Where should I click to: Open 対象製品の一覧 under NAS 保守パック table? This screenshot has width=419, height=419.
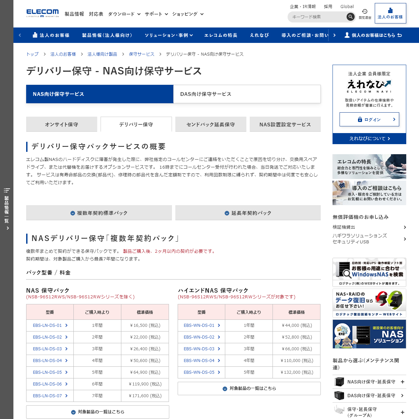98,412
